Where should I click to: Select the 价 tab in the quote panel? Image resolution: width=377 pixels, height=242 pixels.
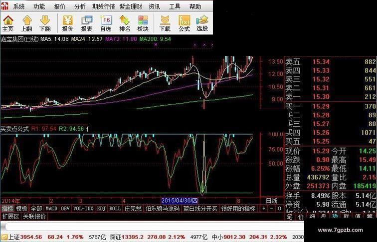pos(301,216)
